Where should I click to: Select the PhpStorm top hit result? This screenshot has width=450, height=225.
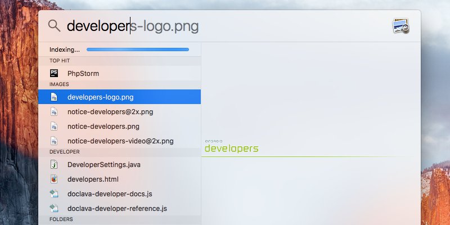pyautogui.click(x=120, y=73)
